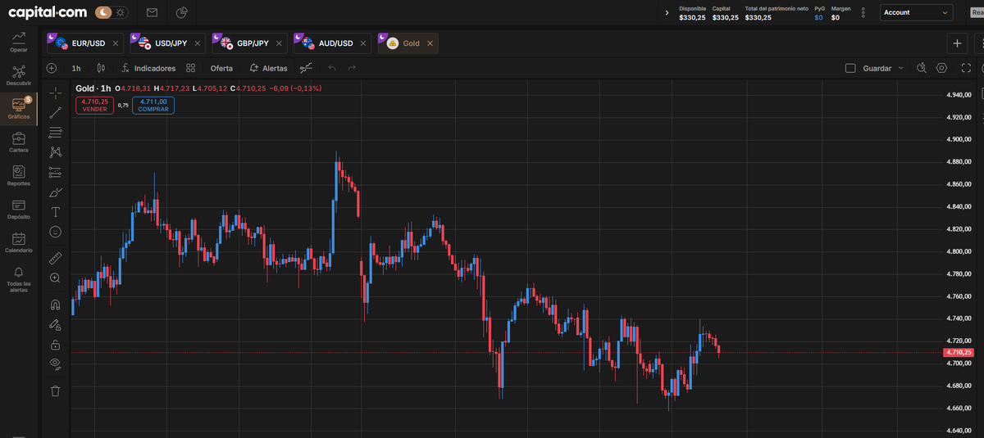Open the Reportes sidebar section
Image resolution: width=984 pixels, height=438 pixels.
click(x=18, y=176)
